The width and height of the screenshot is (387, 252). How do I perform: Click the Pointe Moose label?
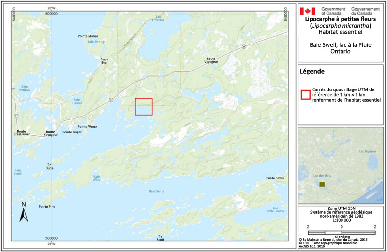88,36
